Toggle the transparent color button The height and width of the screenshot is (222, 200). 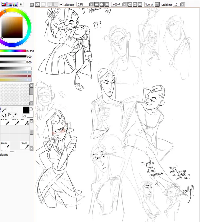24,116
